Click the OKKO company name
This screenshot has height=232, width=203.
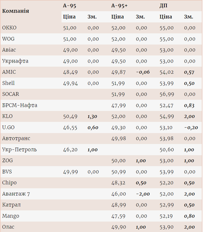click(9, 28)
